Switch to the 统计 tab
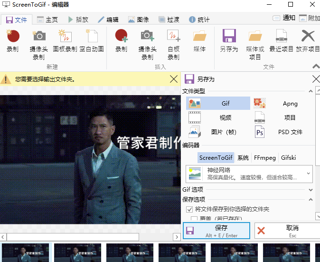The image size is (320, 262). 199,19
